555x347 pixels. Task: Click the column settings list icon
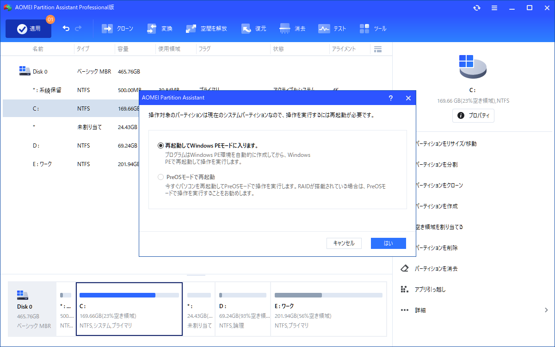click(x=377, y=49)
